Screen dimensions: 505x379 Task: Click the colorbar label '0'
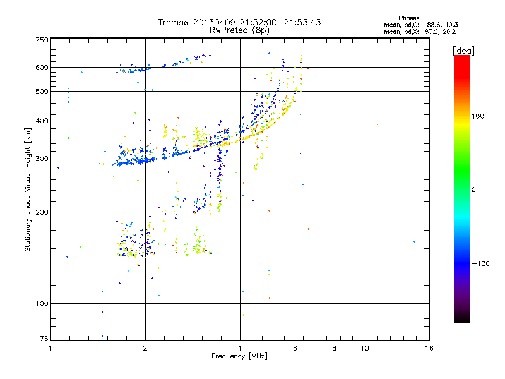coord(473,189)
